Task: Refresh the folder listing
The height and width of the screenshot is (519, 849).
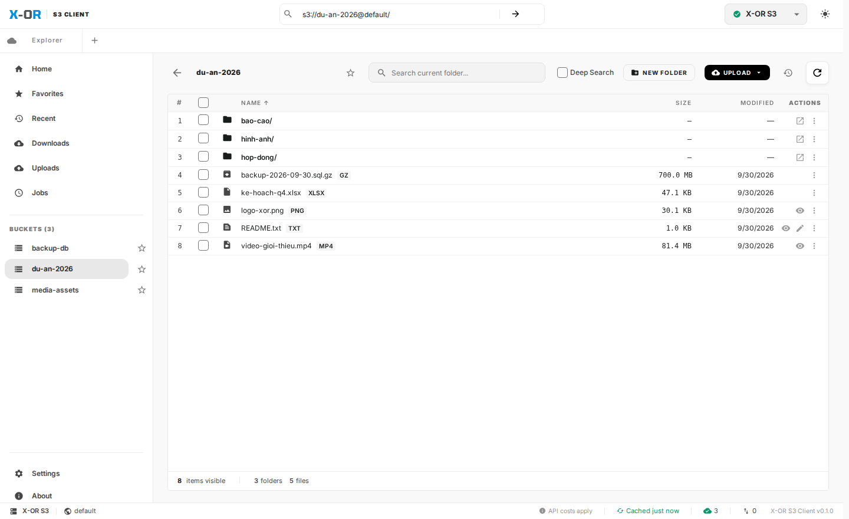Action: [x=817, y=73]
